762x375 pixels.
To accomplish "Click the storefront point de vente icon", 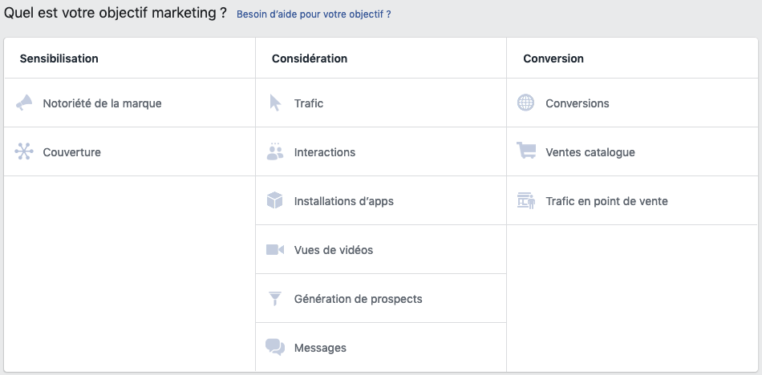I will point(526,200).
